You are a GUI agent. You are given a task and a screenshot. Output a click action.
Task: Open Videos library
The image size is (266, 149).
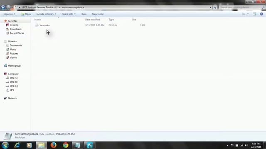tap(13, 58)
